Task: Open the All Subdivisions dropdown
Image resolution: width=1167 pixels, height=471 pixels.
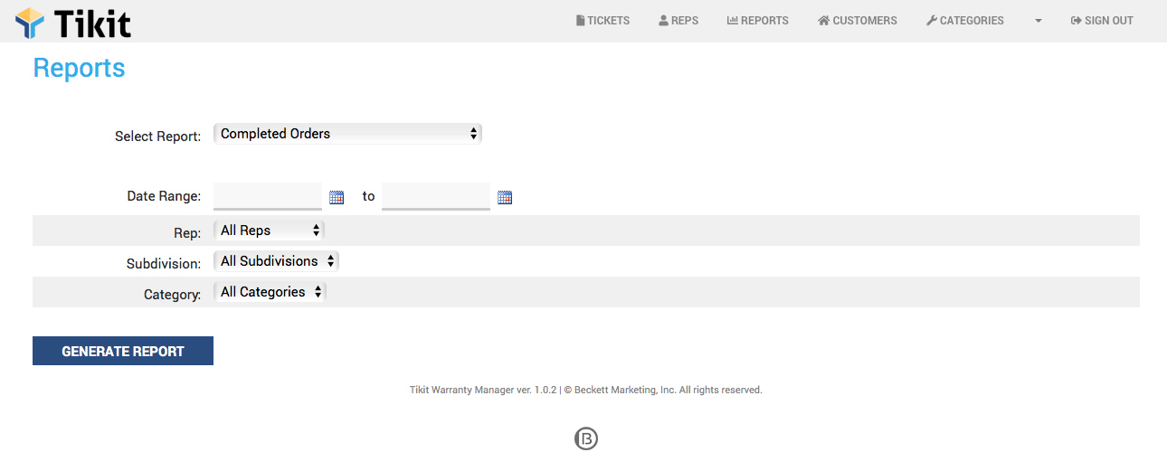Action: (276, 261)
